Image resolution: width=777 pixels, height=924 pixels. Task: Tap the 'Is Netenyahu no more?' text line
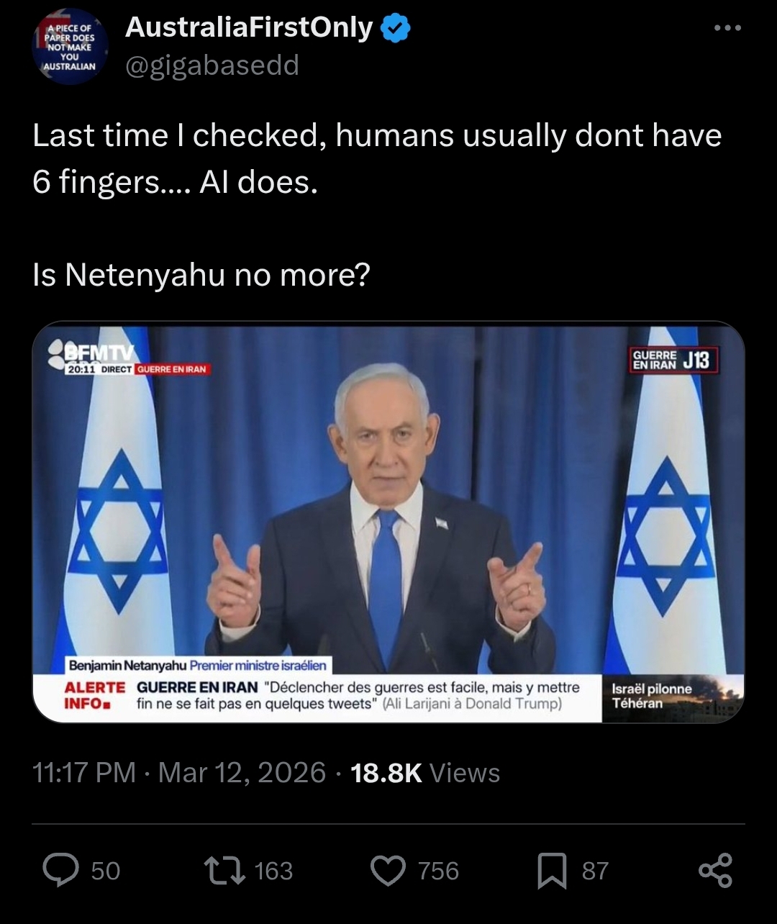coord(201,274)
